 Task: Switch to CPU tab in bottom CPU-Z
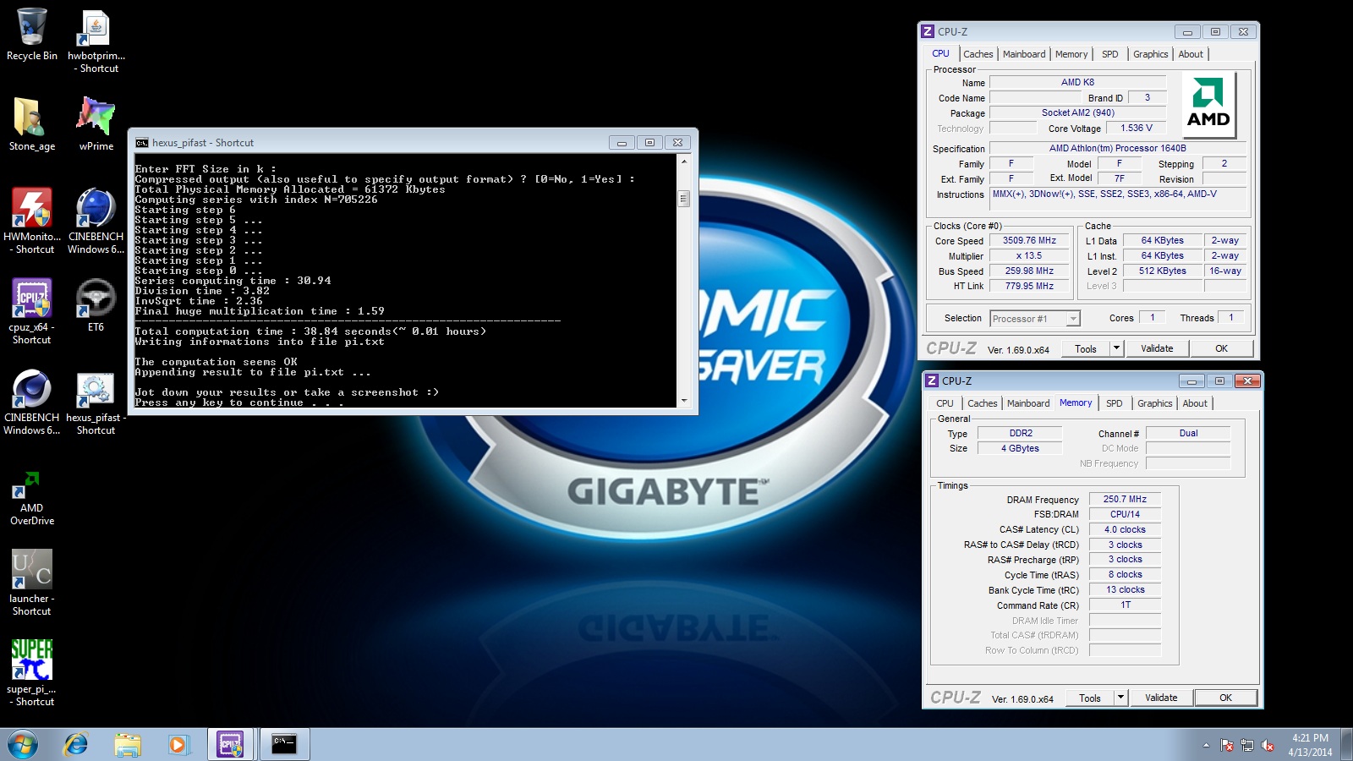click(945, 403)
